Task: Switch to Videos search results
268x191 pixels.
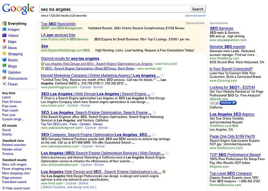Action: [x=13, y=36]
